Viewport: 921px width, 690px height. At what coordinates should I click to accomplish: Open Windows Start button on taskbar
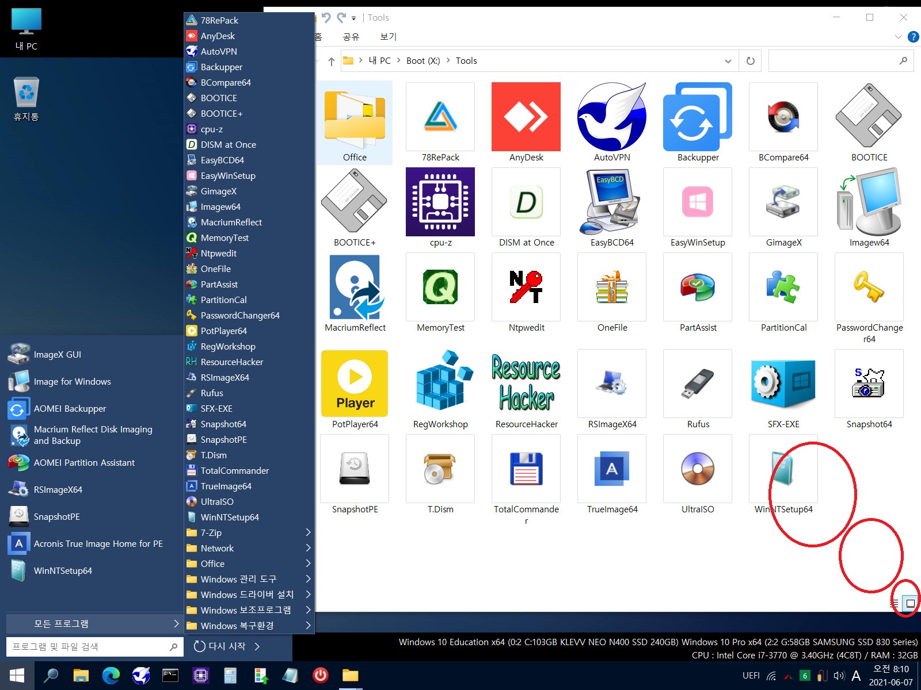(17, 676)
